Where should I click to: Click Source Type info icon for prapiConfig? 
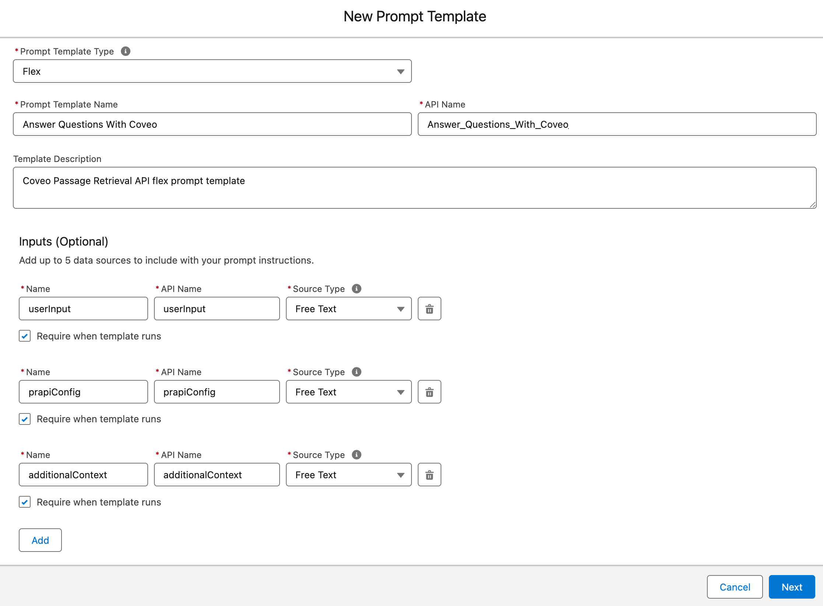[356, 372]
